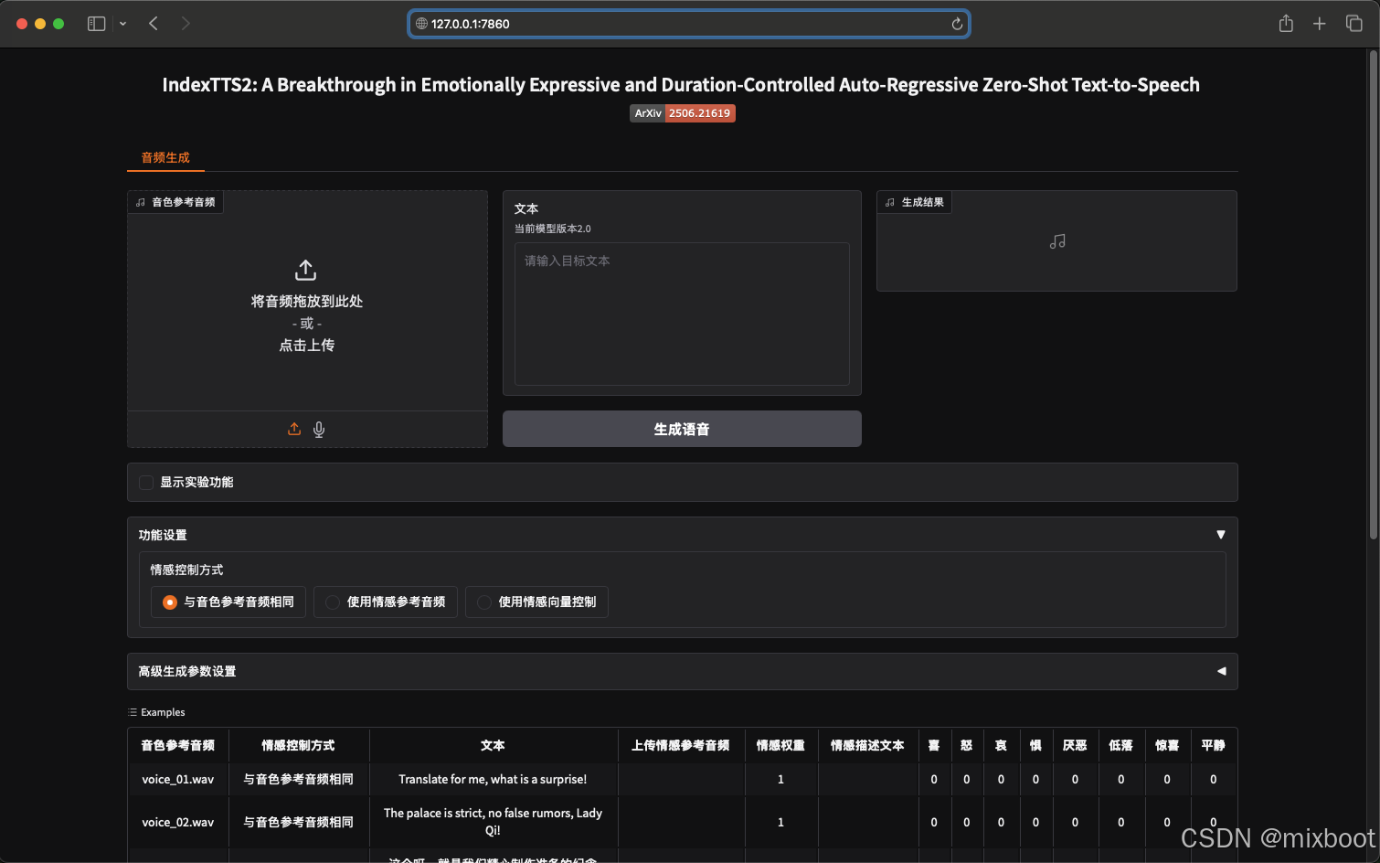Reload the page with the refresh icon
1380x863 pixels.
point(957,24)
